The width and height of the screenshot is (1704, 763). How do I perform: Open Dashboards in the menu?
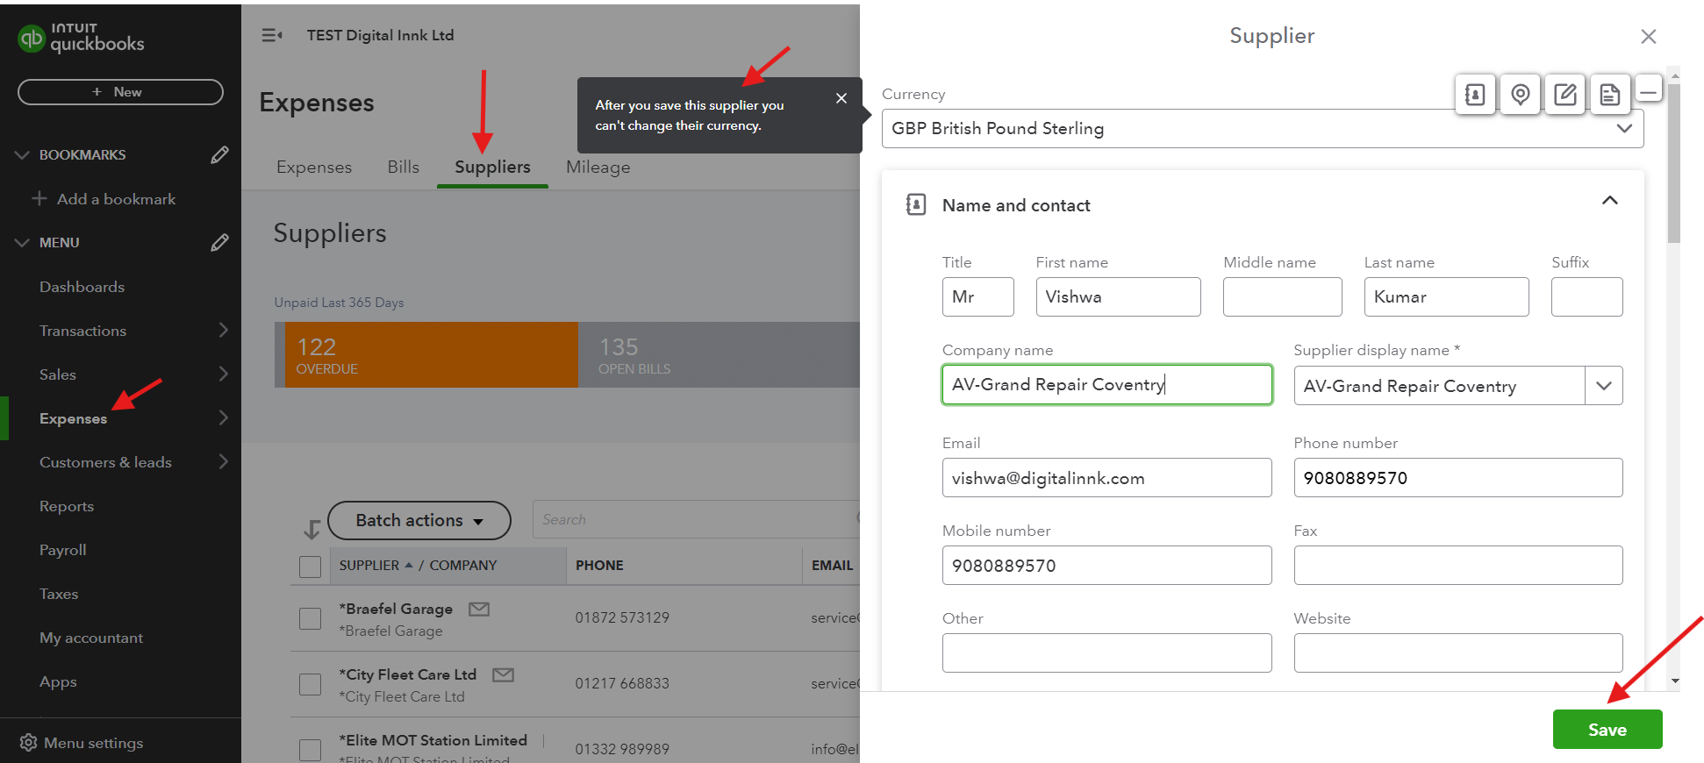click(82, 287)
